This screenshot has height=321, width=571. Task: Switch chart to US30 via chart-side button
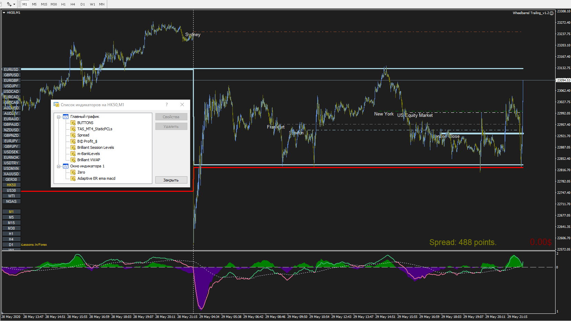coord(11,190)
